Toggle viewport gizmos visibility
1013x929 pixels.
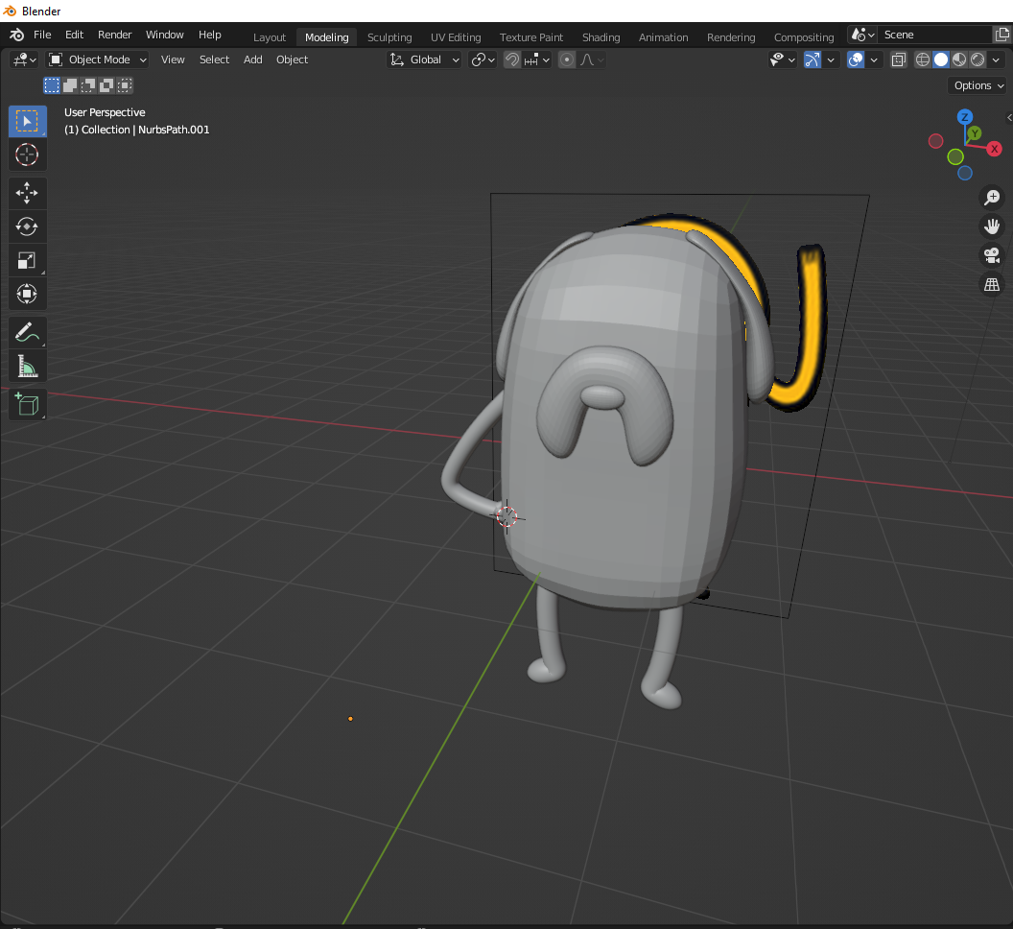click(x=813, y=60)
